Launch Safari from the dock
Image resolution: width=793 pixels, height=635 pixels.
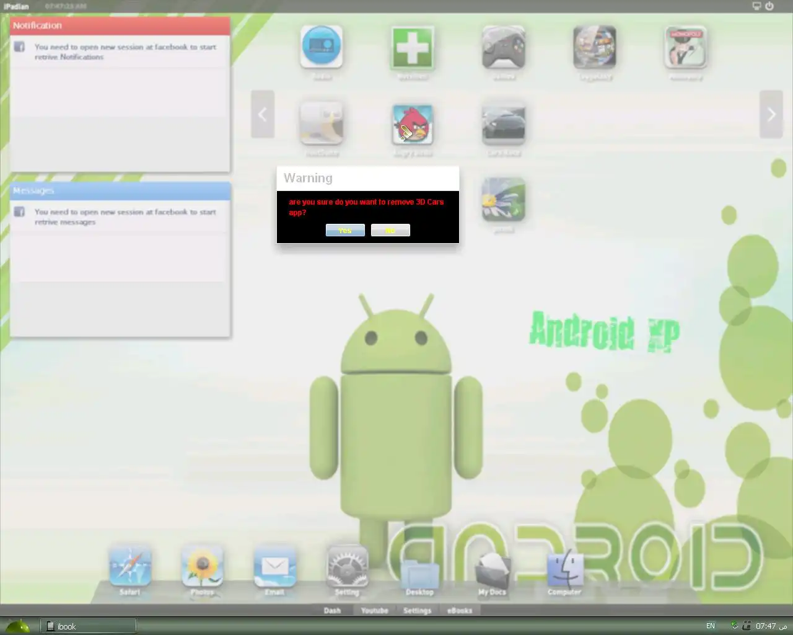coord(129,566)
